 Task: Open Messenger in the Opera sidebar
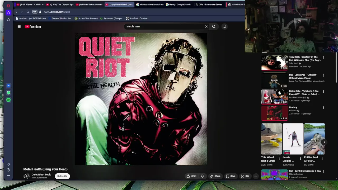8,85
